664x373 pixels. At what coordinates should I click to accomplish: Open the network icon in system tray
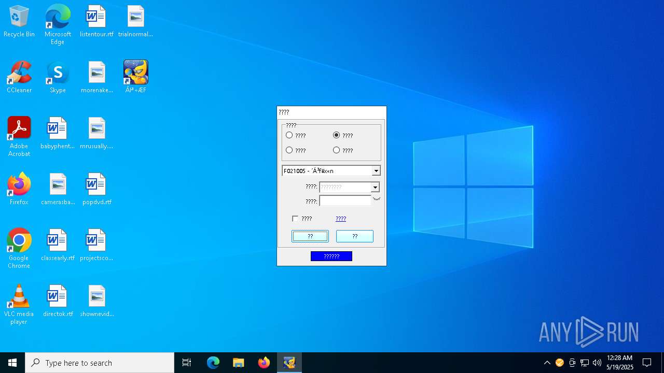pyautogui.click(x=585, y=363)
